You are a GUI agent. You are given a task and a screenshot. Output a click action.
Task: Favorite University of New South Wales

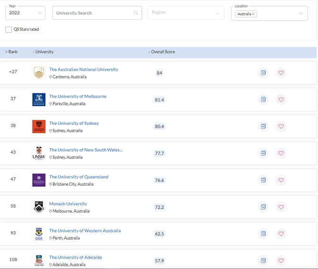click(281, 153)
